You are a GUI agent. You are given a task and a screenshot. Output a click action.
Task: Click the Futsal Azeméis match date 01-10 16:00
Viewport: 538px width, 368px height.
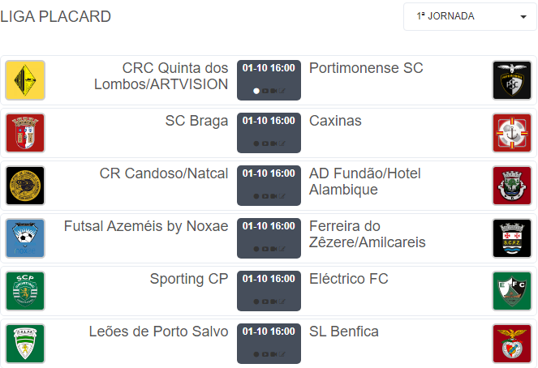pyautogui.click(x=269, y=226)
